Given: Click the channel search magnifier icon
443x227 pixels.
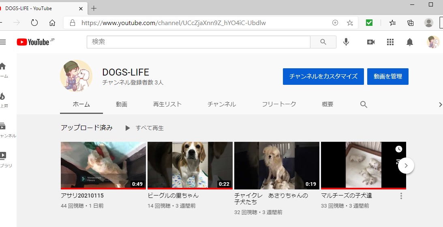Looking at the screenshot, I should pyautogui.click(x=364, y=105).
